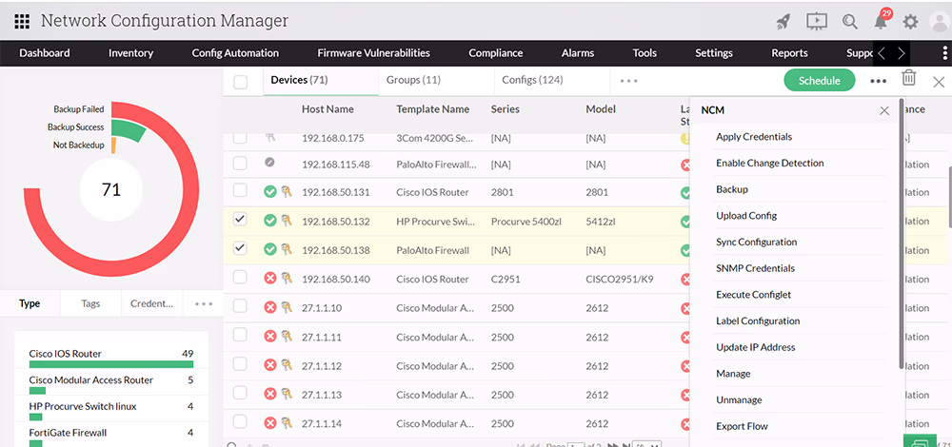
Task: Click green status check for 192.168.50.138
Action: pyautogui.click(x=270, y=249)
